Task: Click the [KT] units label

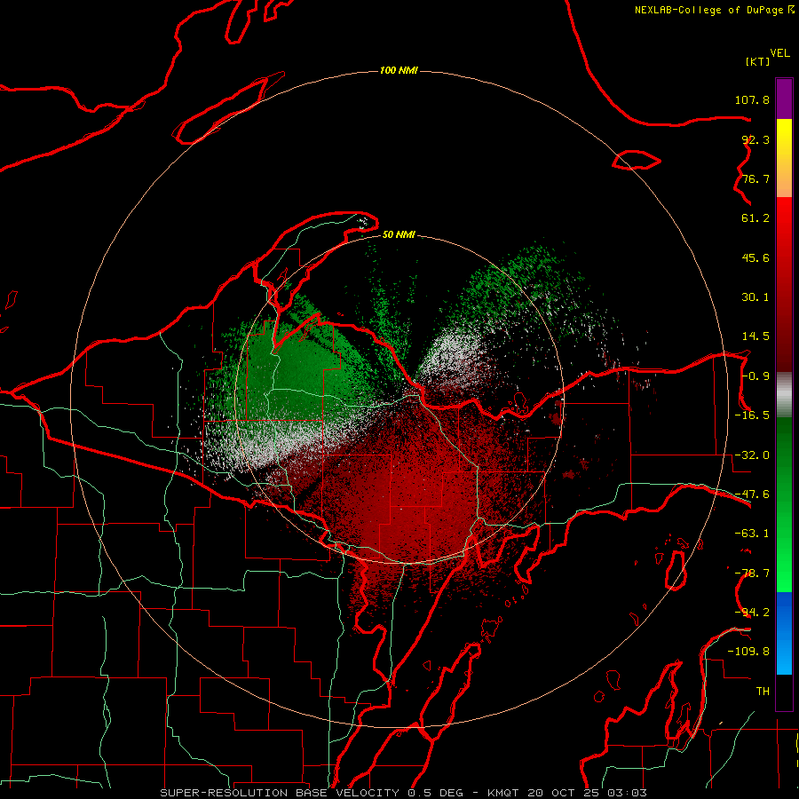Action: [x=757, y=61]
